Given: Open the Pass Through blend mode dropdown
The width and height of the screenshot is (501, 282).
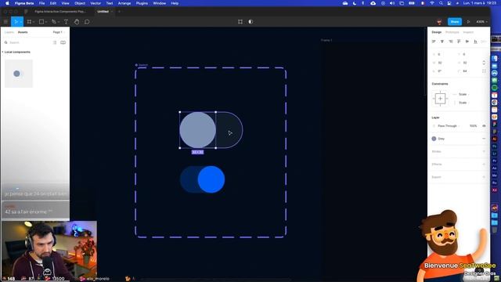Looking at the screenshot, I should pyautogui.click(x=449, y=126).
